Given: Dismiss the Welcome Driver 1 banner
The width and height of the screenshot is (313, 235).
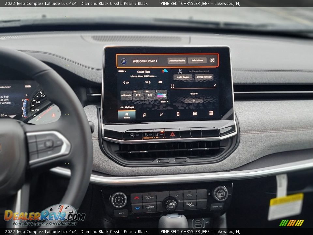Looking at the screenshot, I should click(212, 60).
